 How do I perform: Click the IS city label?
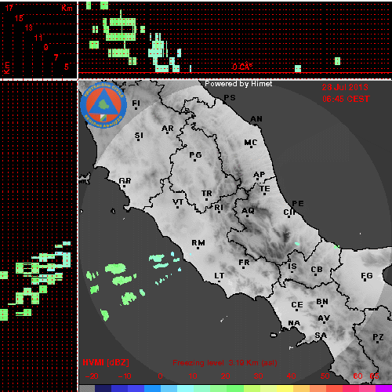point(292,267)
